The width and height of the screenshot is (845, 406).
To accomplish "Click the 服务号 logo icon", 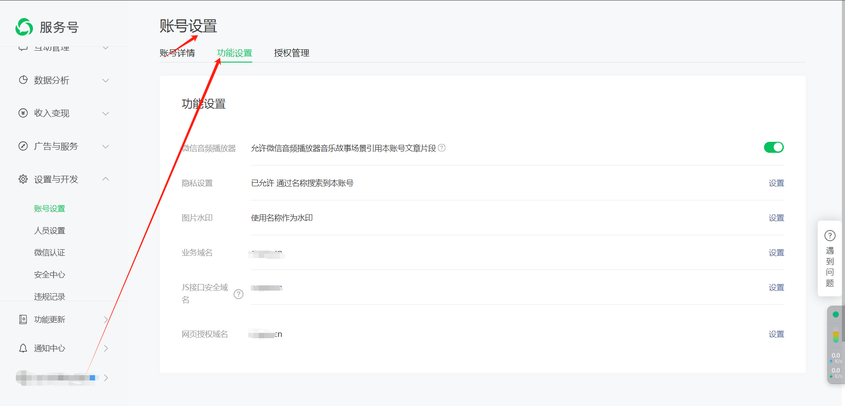I will click(24, 27).
